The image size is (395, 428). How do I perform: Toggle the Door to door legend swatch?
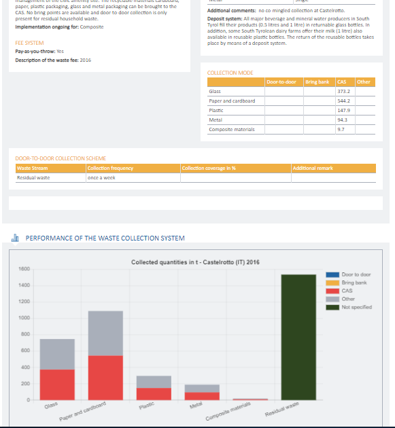[332, 274]
